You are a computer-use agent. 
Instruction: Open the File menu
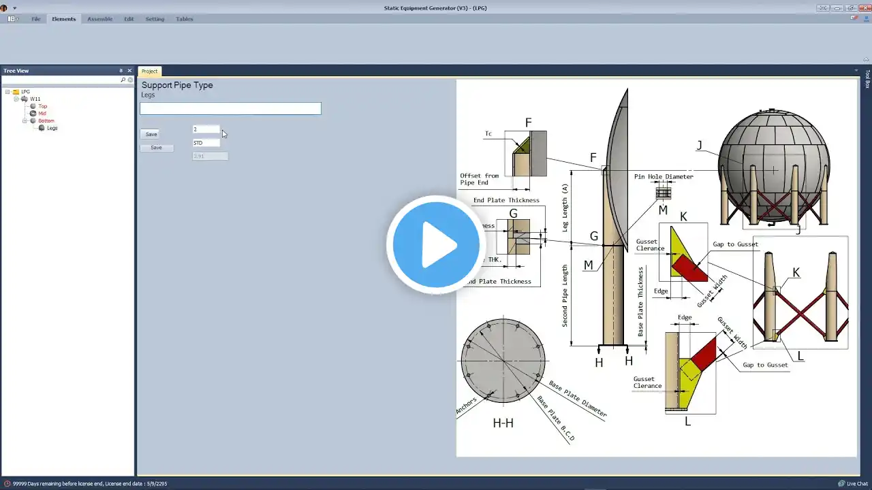pyautogui.click(x=36, y=19)
